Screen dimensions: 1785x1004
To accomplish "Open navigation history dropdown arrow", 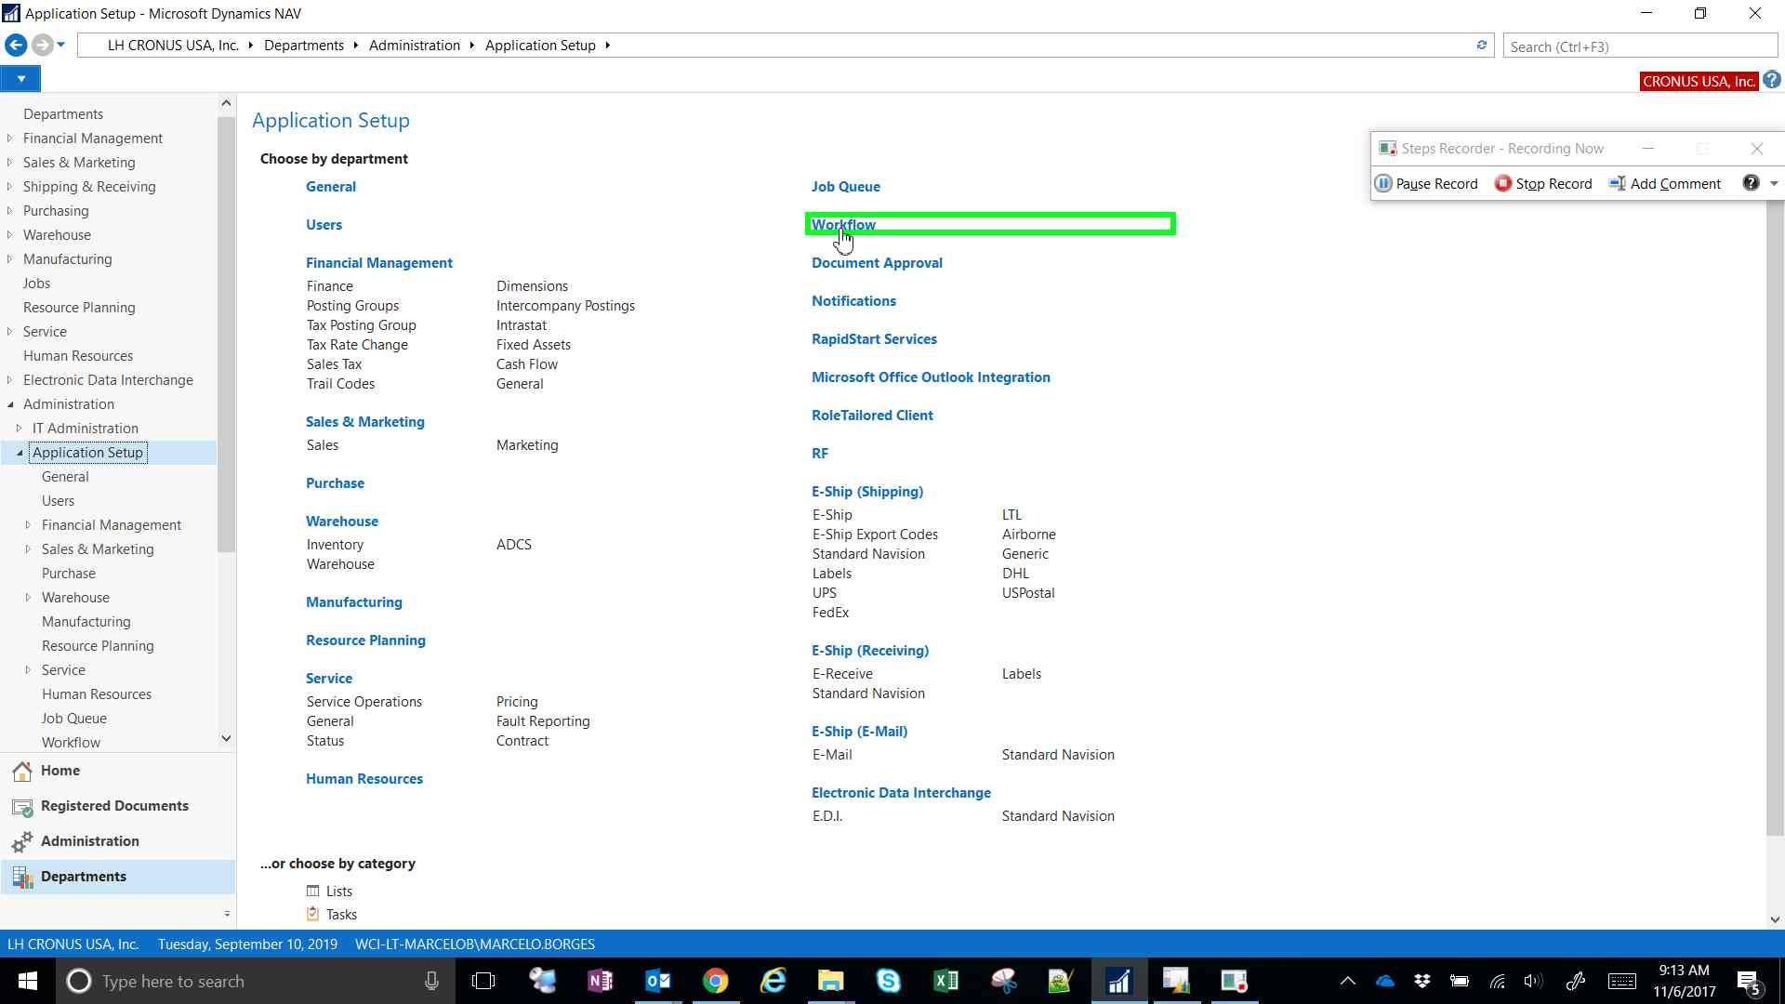I will (x=61, y=45).
